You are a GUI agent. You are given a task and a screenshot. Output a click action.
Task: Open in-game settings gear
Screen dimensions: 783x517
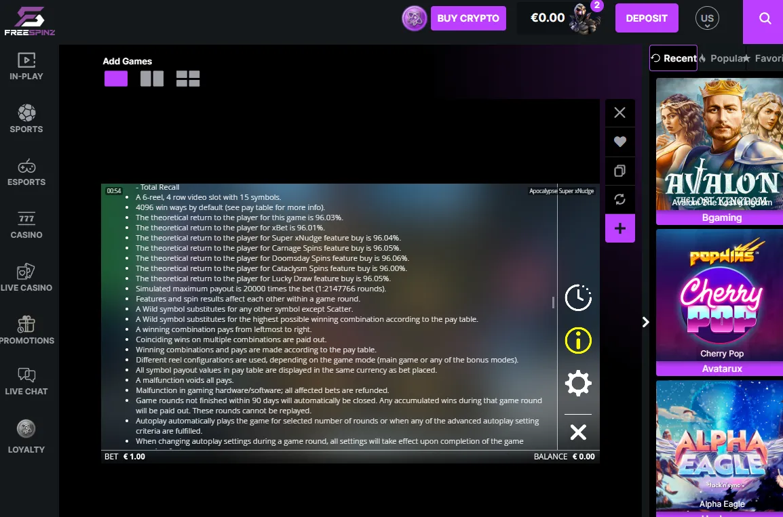pos(578,383)
